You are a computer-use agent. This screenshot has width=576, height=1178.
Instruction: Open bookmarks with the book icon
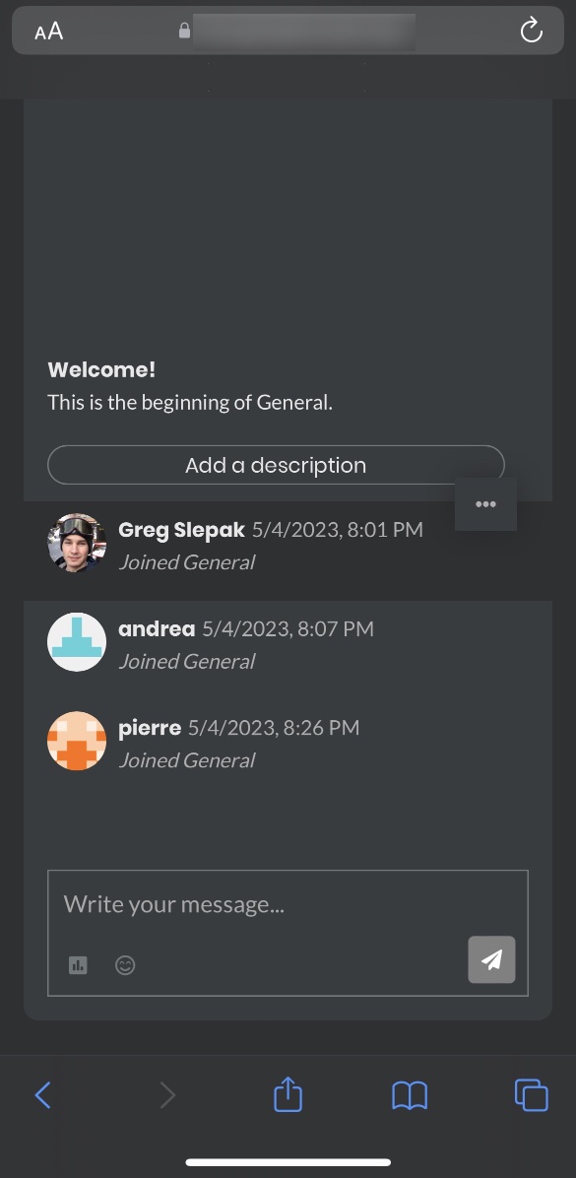tap(410, 1094)
